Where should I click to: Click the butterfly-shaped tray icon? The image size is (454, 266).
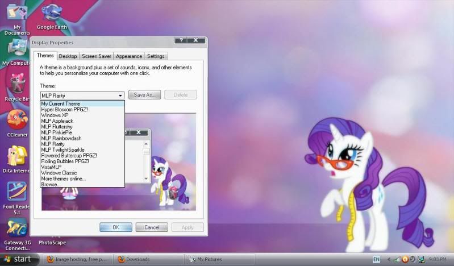click(422, 259)
